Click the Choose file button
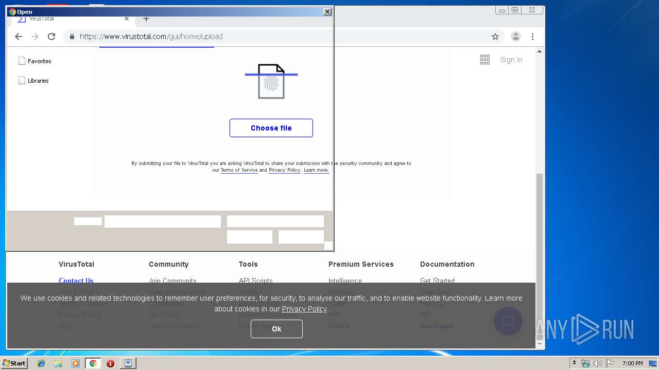 click(x=271, y=128)
